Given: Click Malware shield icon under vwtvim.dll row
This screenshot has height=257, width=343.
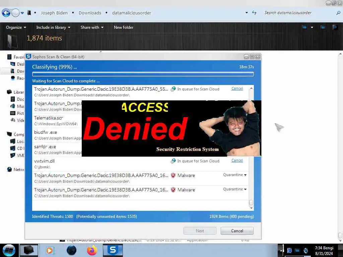Looking at the screenshot, I should (x=173, y=175).
